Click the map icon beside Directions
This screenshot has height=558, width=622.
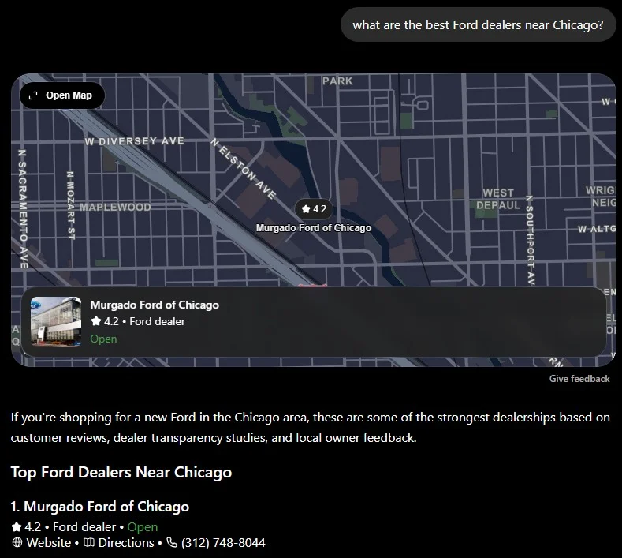coord(89,542)
